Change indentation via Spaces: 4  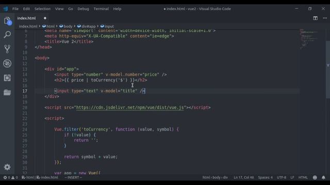[x=265, y=177]
